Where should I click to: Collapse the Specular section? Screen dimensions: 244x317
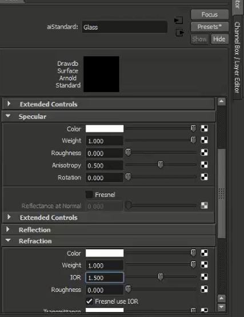click(8, 116)
